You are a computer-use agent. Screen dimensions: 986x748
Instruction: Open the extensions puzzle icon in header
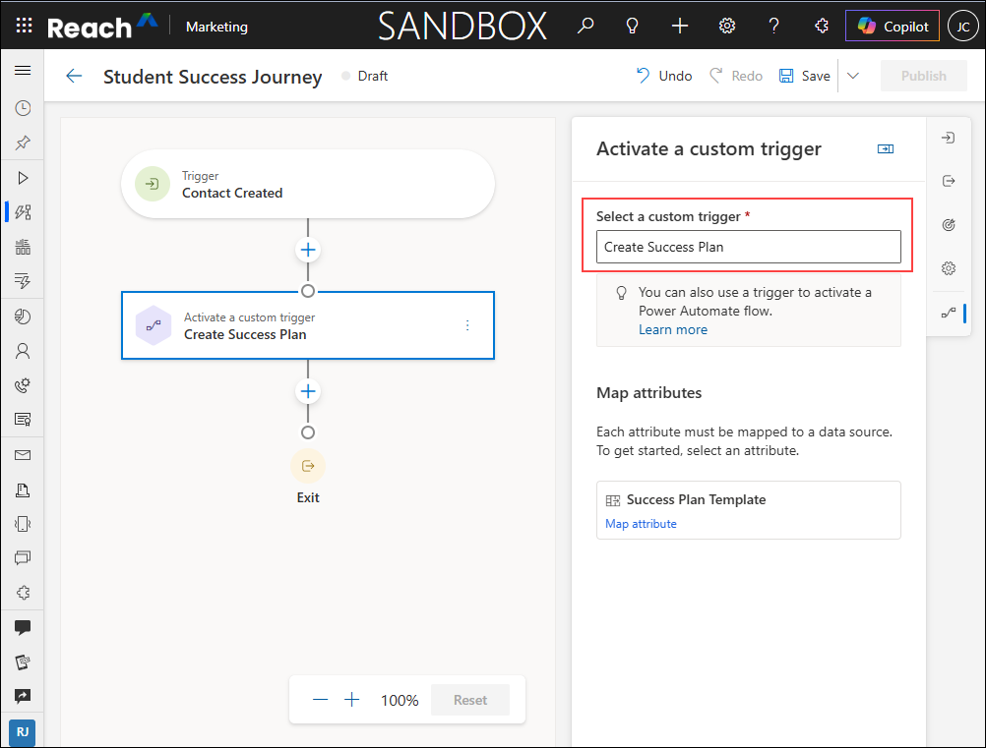pos(822,26)
